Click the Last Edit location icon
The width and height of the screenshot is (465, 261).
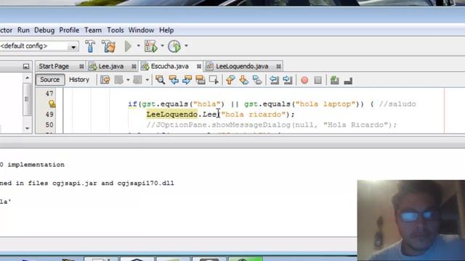(105, 80)
